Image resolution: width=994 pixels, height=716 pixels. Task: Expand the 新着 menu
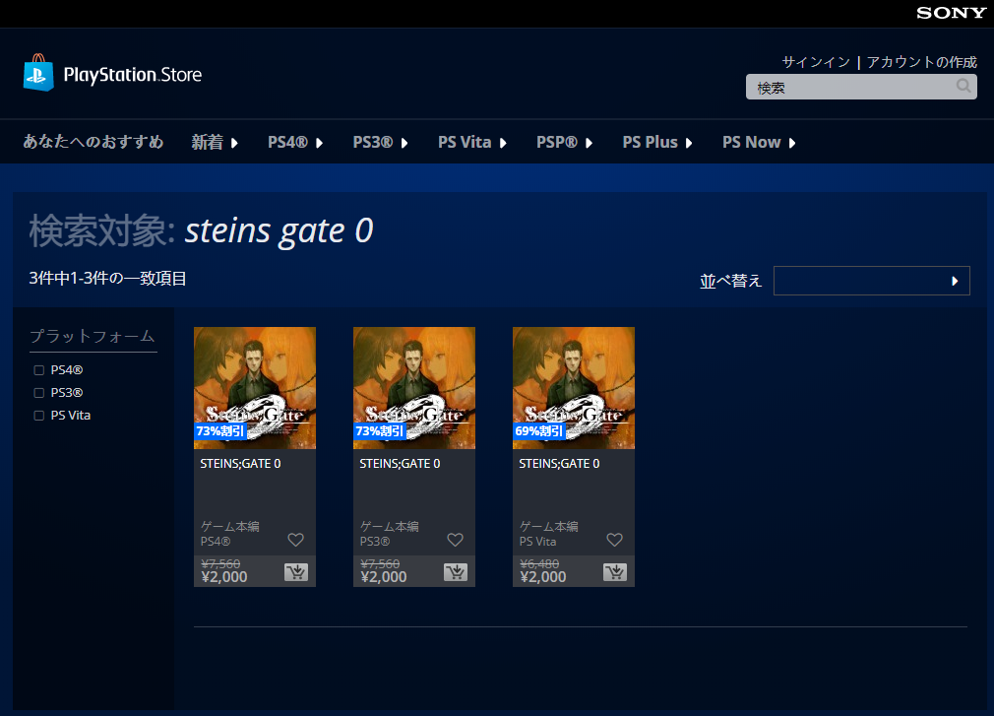[215, 142]
